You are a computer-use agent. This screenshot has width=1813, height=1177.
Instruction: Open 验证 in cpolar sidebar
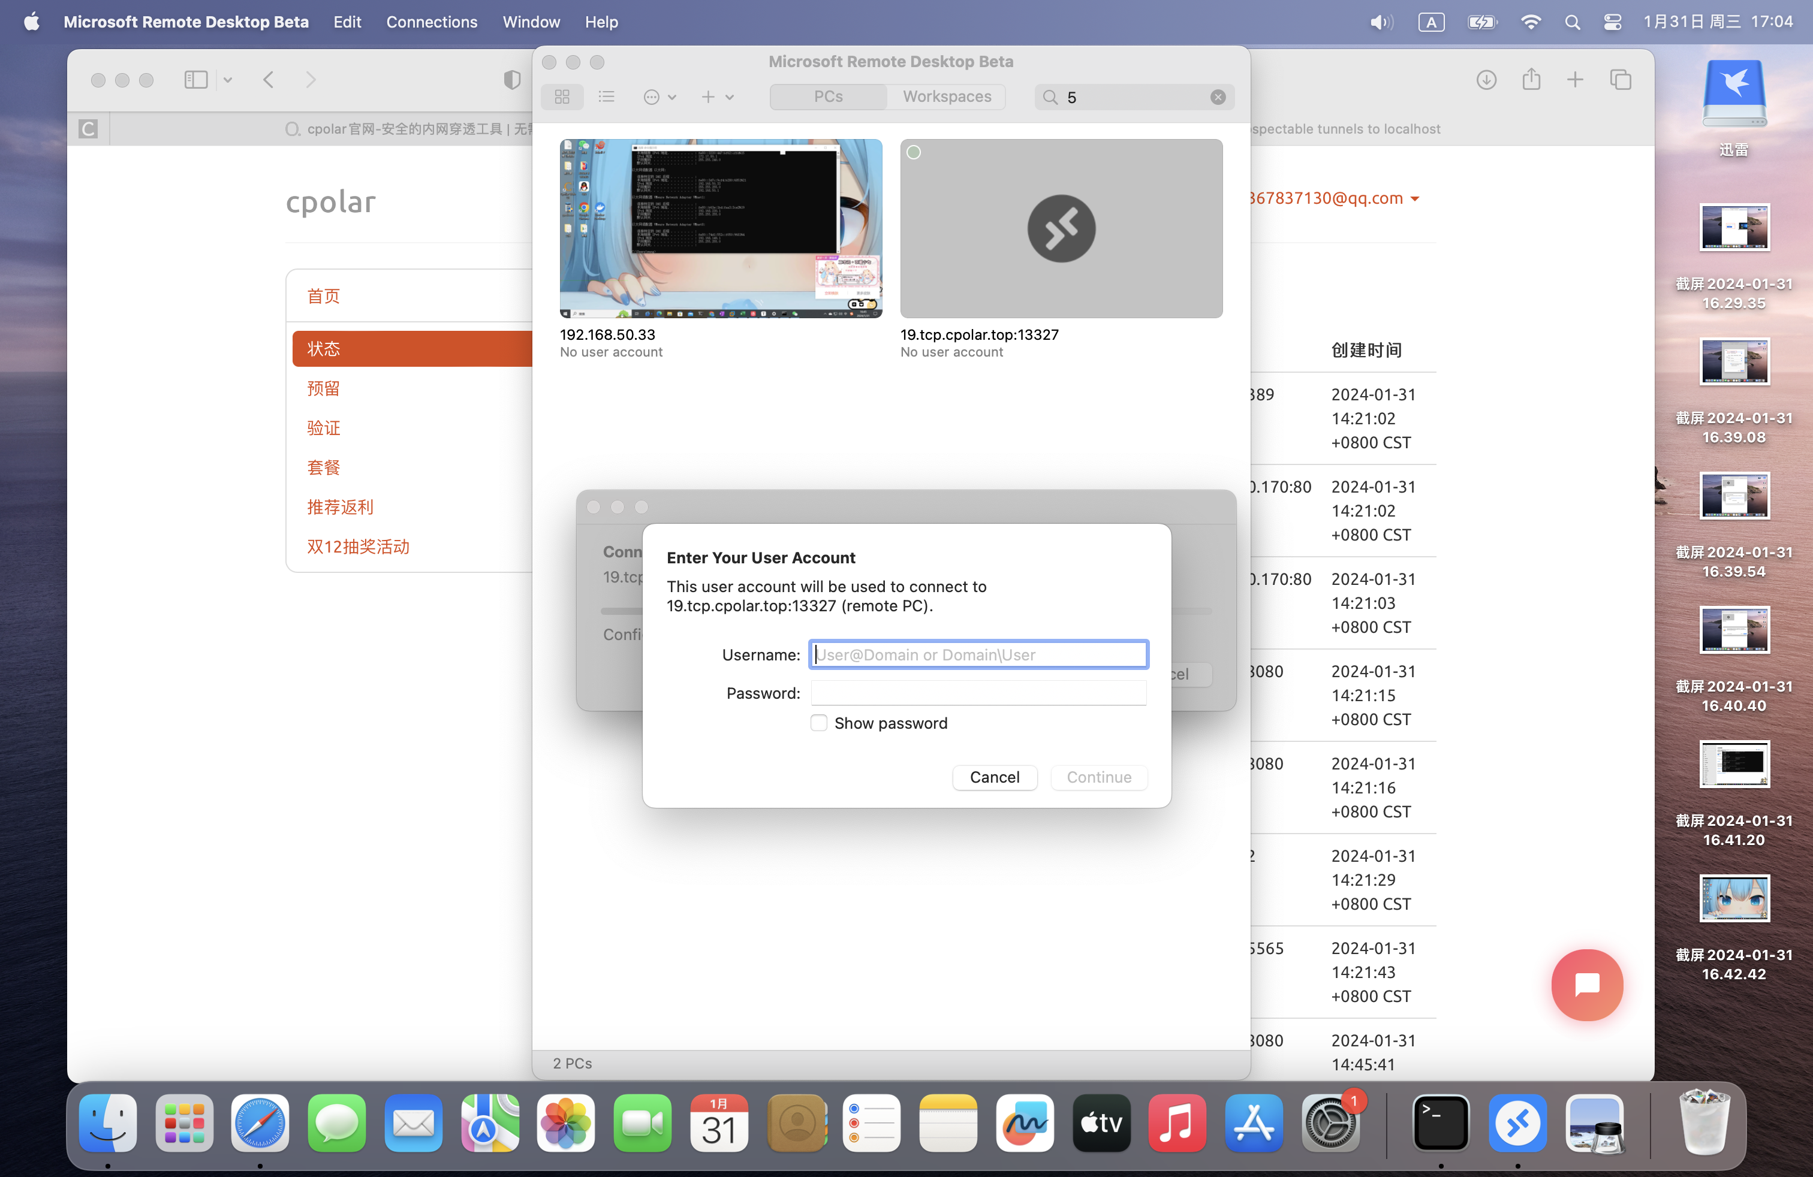click(324, 428)
